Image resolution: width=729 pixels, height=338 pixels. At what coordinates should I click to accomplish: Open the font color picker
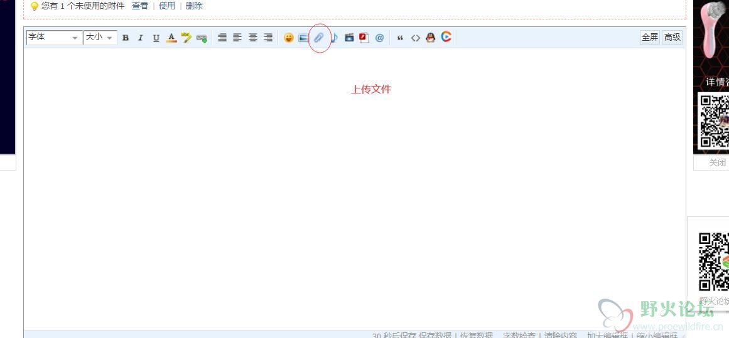171,38
